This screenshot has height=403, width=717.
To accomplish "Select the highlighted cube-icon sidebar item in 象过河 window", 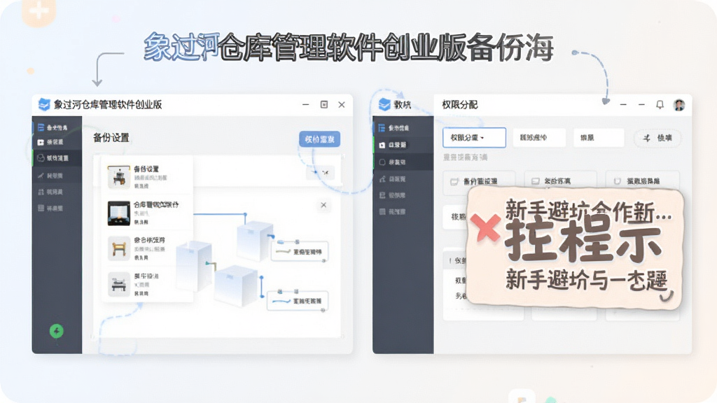I will (x=57, y=158).
